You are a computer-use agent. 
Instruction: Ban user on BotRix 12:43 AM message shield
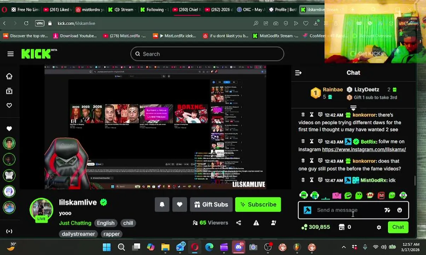320,141
